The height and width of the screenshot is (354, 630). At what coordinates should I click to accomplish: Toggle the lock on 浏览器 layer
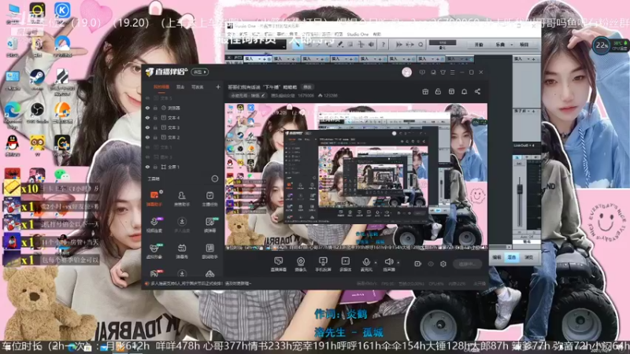point(155,108)
